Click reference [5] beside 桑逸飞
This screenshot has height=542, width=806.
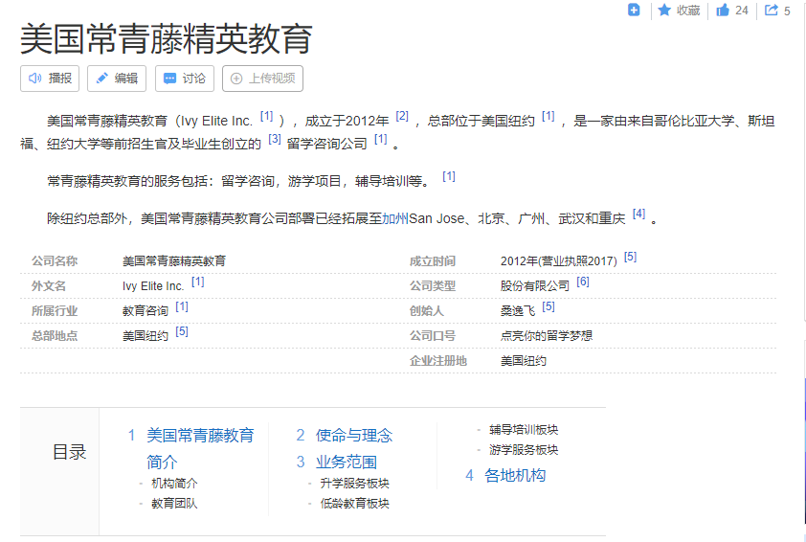click(549, 306)
